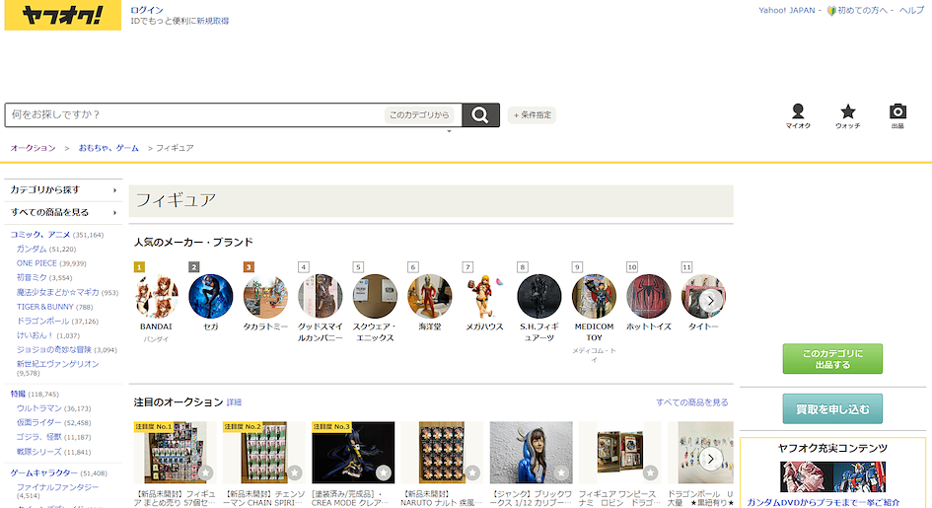Open ウルトラマン subcategory
This screenshot has width=932, height=508.
[39, 408]
